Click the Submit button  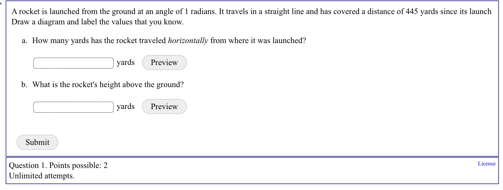point(37,142)
